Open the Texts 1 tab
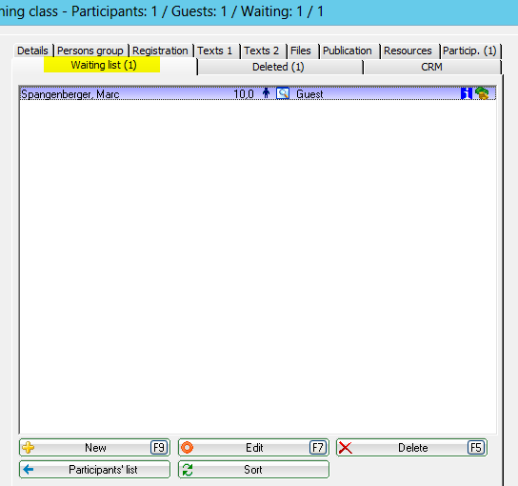 (x=215, y=51)
